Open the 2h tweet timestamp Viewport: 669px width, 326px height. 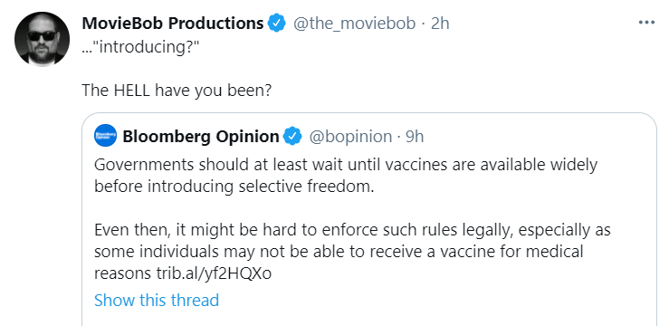click(440, 24)
